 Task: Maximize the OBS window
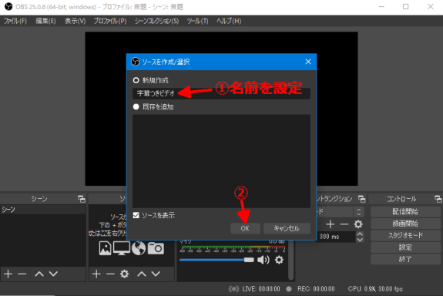(405, 6)
